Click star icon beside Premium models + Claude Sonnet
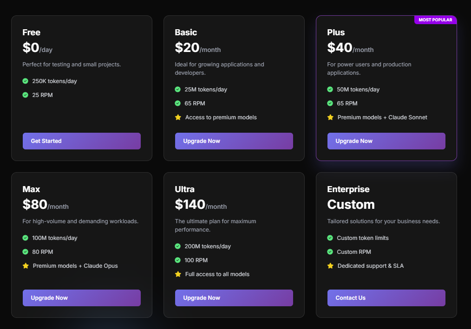 coord(330,117)
